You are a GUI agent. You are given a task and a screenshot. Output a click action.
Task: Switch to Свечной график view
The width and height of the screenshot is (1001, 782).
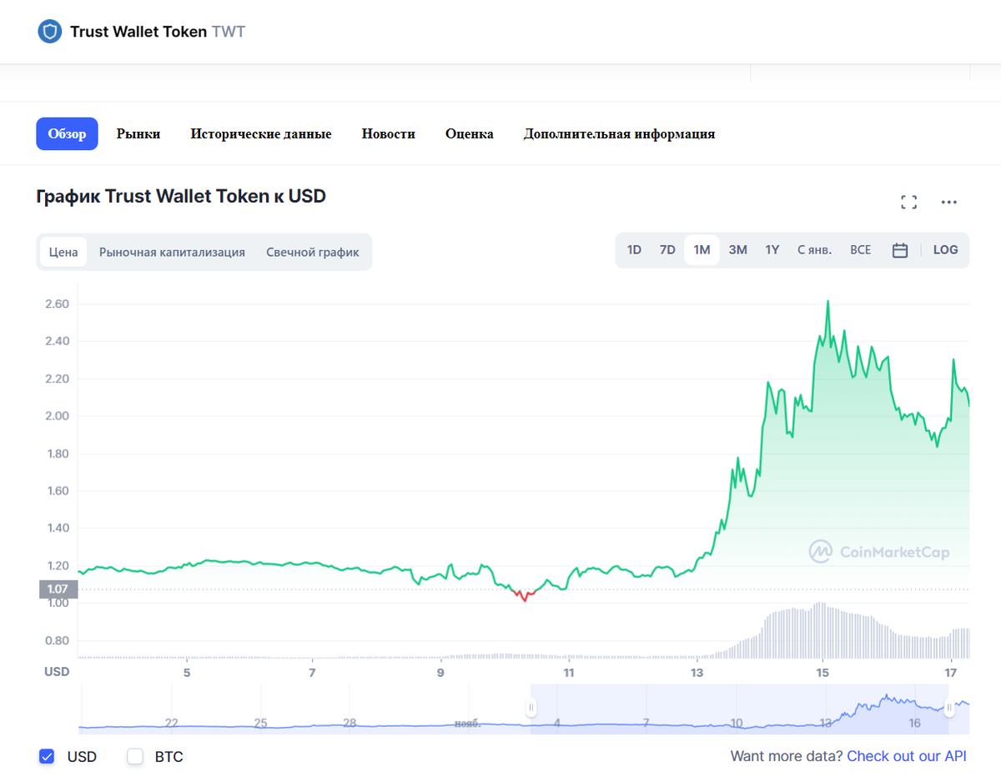click(313, 252)
